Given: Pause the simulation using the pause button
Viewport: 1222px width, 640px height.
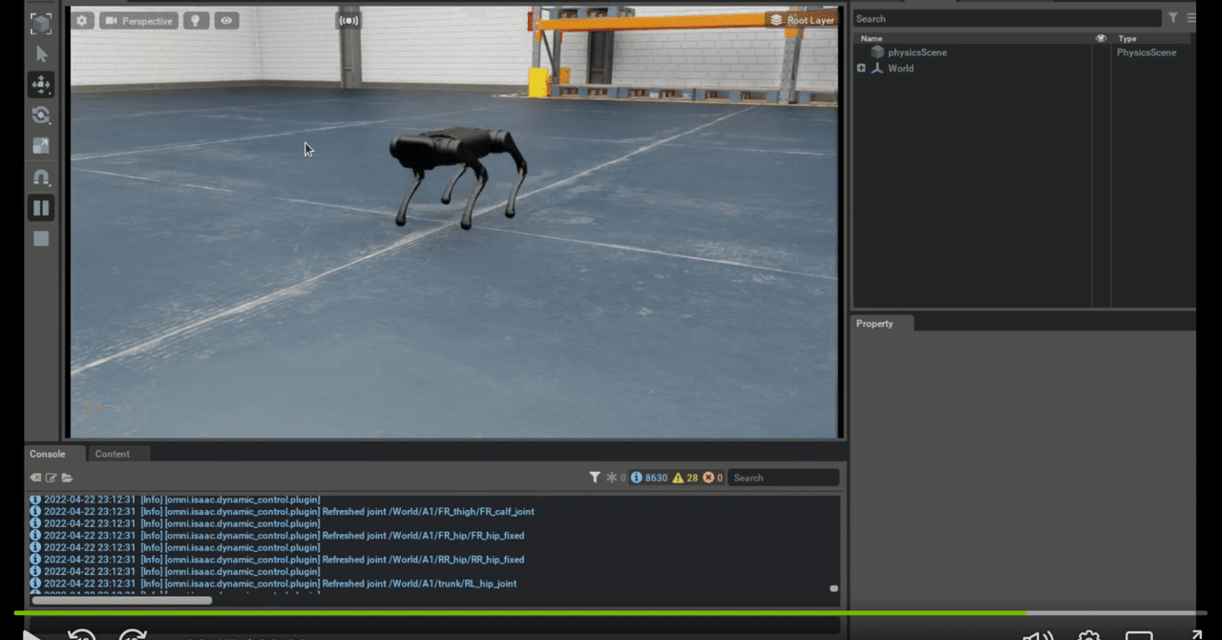Looking at the screenshot, I should [41, 207].
